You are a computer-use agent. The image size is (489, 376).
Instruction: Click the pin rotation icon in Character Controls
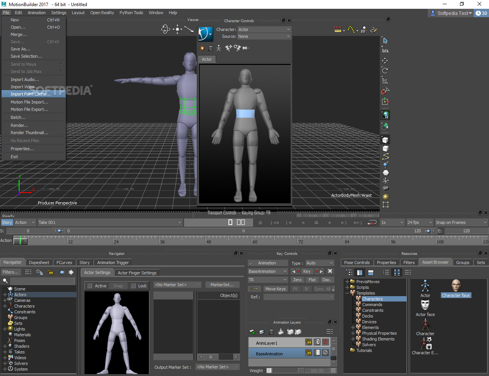237,48
